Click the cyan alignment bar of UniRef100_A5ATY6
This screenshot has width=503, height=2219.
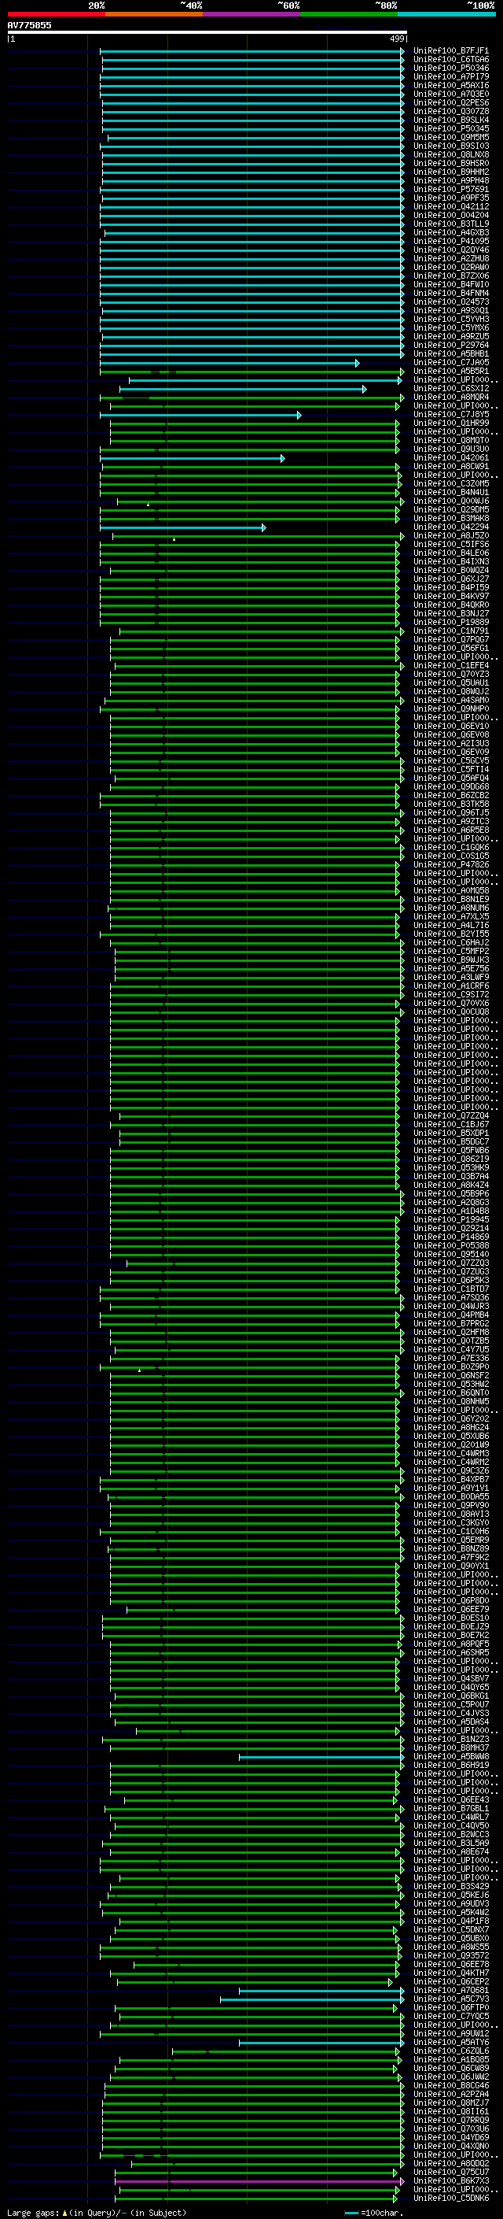click(321, 2043)
